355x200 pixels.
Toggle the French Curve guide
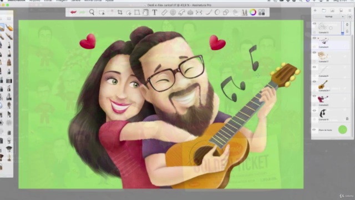click(x=181, y=12)
